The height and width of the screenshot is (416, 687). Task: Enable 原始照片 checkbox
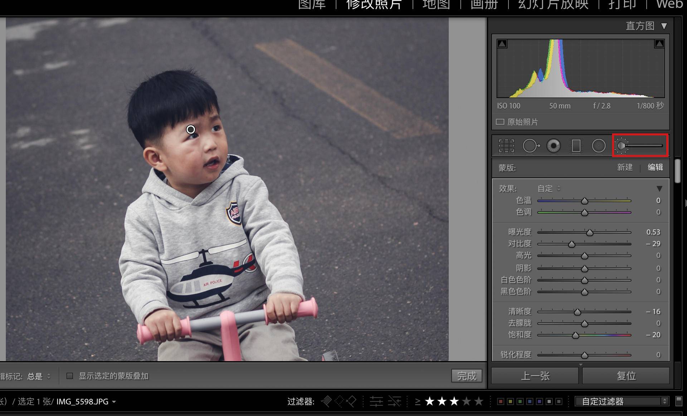tap(500, 122)
